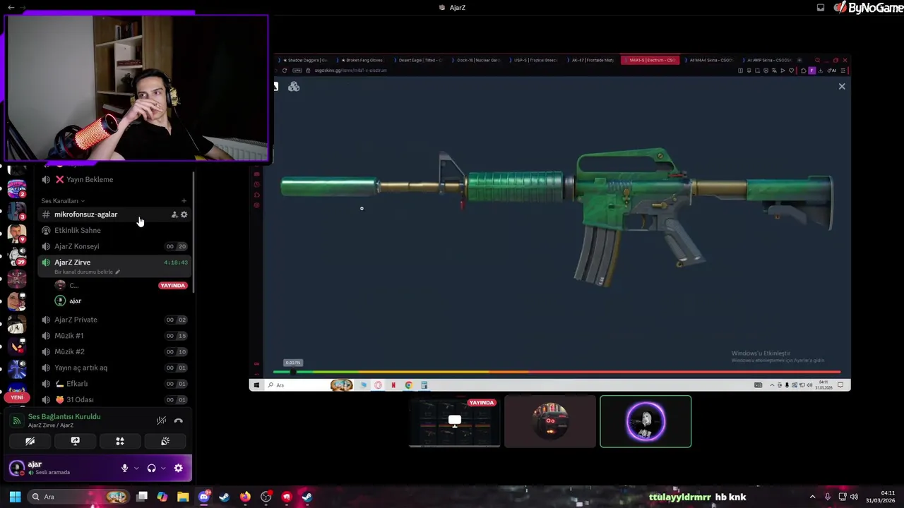The image size is (904, 508).
Task: Join the 31 Odası voice channel
Action: (114, 399)
